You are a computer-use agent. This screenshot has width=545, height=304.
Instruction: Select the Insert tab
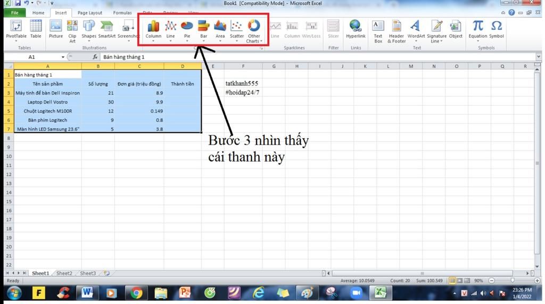(61, 13)
